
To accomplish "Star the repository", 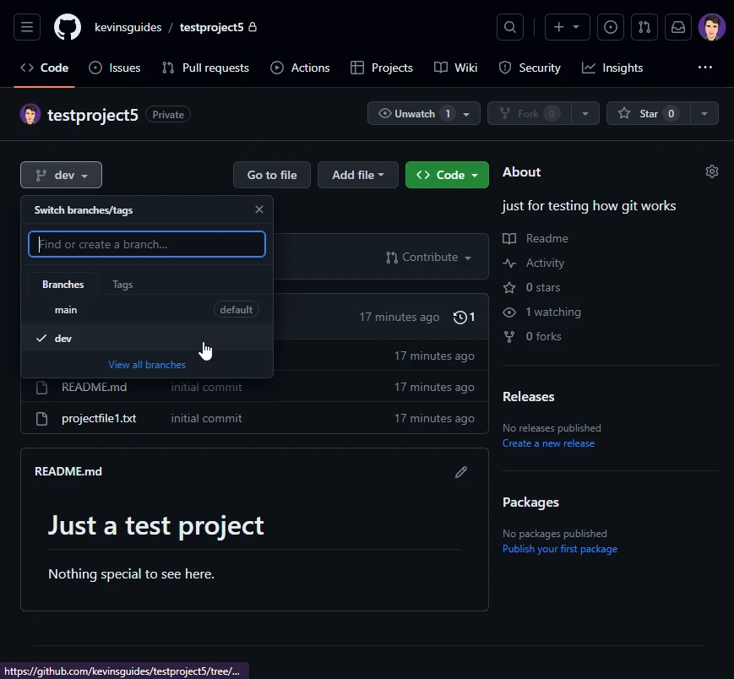I will (x=649, y=114).
